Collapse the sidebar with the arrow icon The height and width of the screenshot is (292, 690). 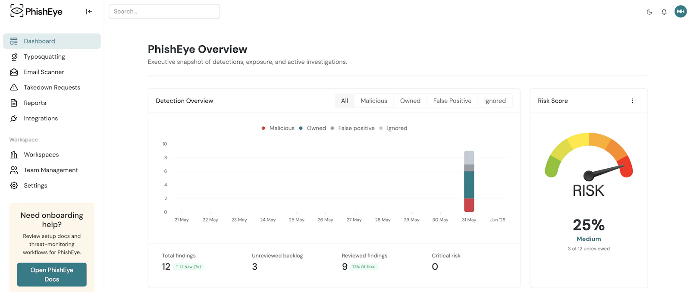coord(89,12)
